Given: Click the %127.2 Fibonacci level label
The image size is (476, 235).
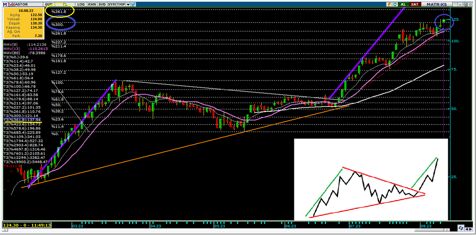Looking at the screenshot, I should pos(59,73).
